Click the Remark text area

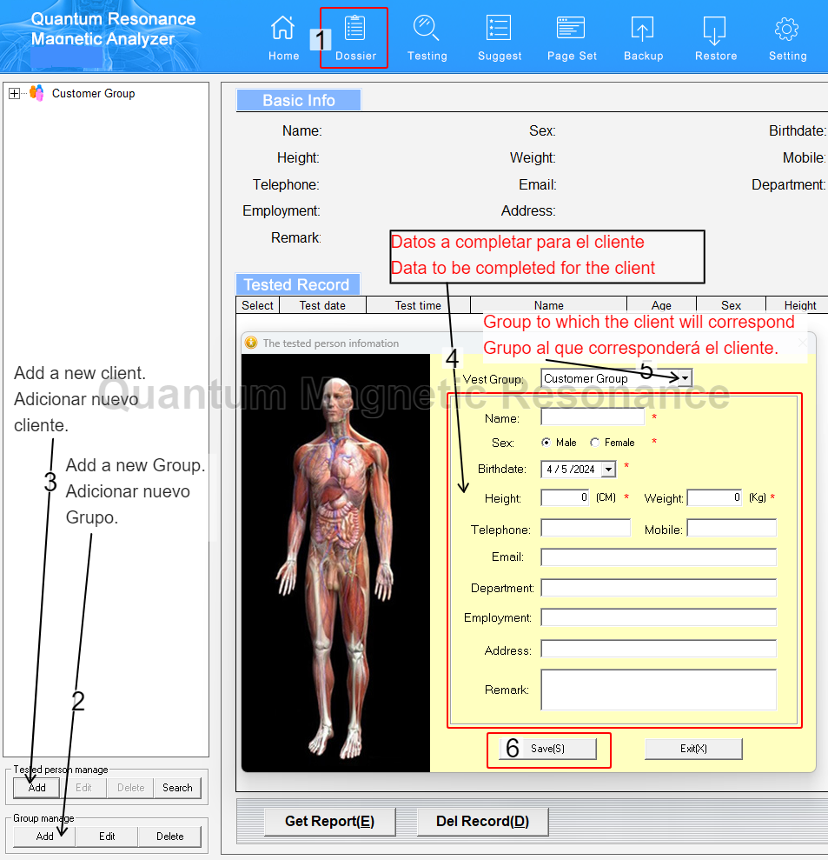coord(658,690)
